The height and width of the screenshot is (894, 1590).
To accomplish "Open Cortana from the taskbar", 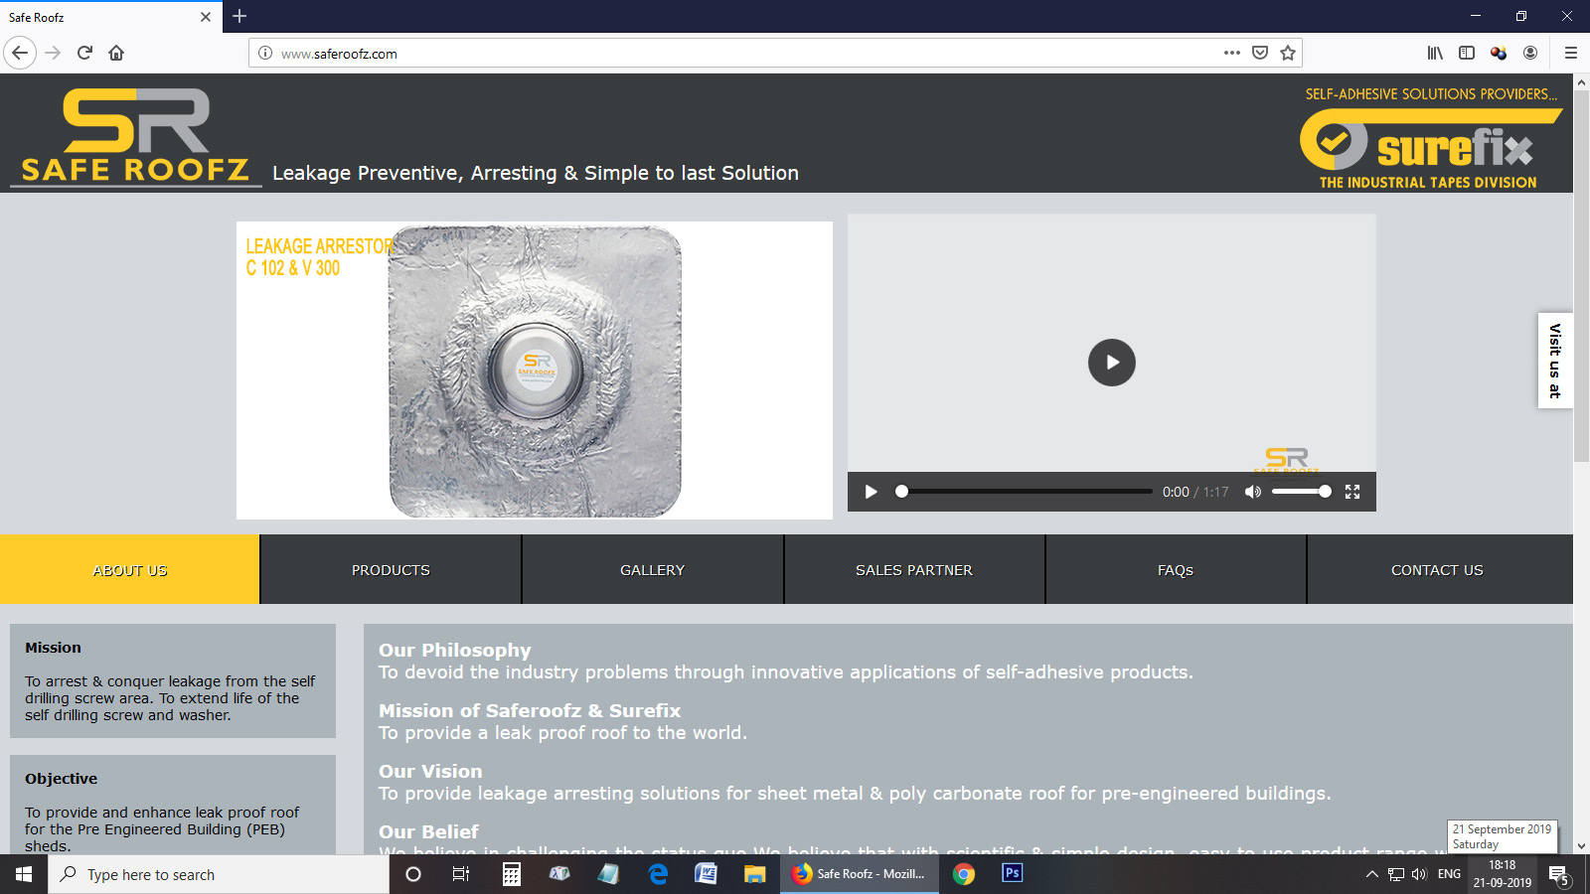I will coord(413,874).
